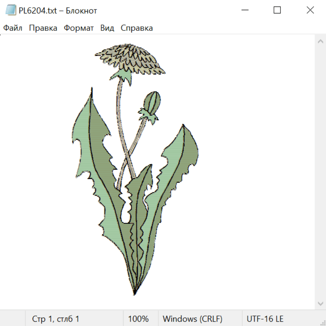The image size is (326, 326).
Task: Click the scroll down arrow
Action: pyautogui.click(x=321, y=304)
